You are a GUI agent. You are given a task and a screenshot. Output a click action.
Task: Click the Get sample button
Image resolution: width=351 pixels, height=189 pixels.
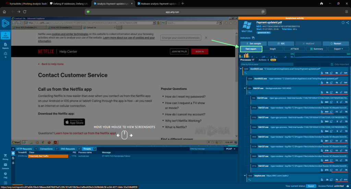(x=253, y=44)
